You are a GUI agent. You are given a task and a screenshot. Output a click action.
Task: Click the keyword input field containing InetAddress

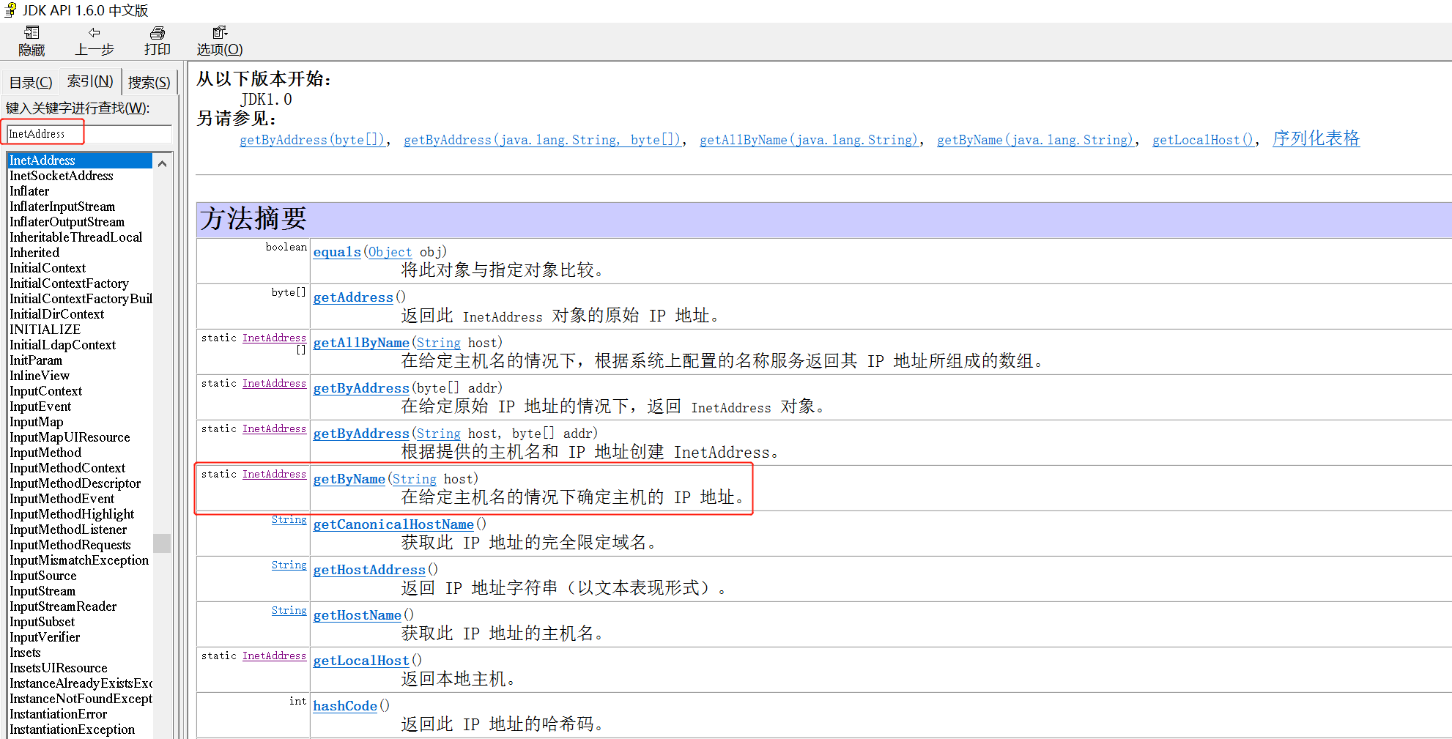pyautogui.click(x=89, y=133)
